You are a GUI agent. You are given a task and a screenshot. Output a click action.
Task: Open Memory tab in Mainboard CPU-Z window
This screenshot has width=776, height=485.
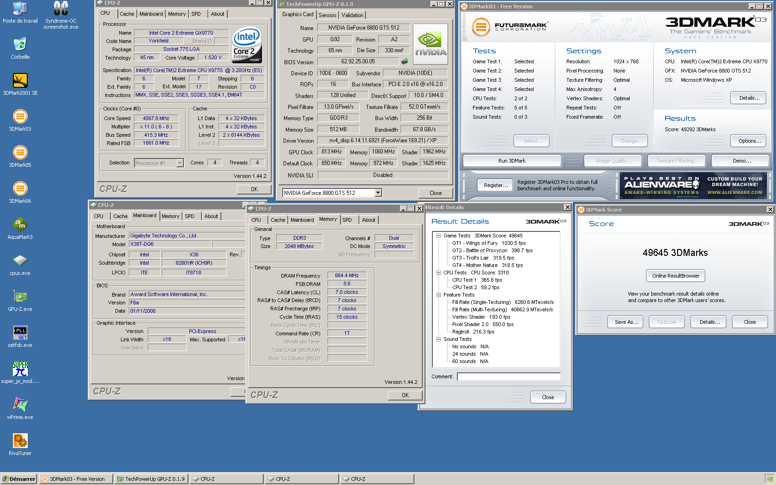point(170,216)
